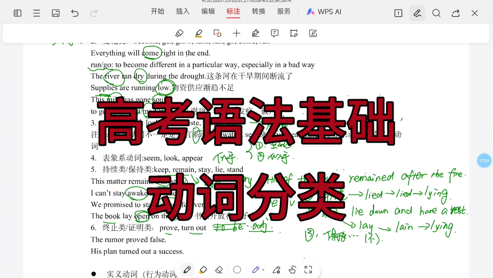The image size is (493, 278).
Task: Open the pen settings tool
Action: coord(276,270)
